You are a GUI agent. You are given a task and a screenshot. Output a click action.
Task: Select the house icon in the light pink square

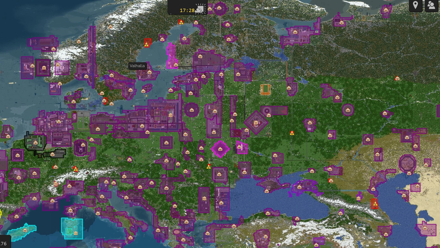point(58,65)
